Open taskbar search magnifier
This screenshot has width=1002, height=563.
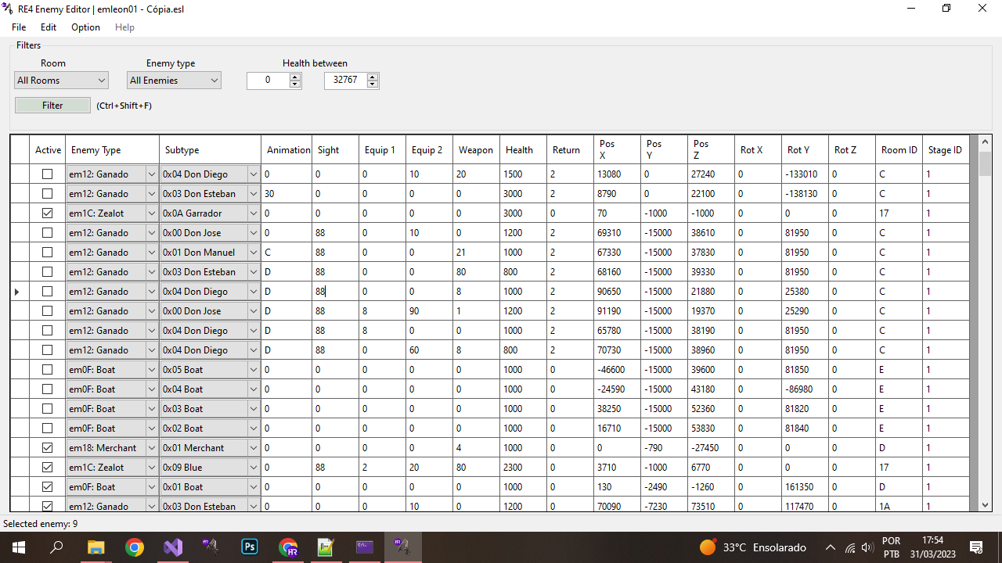[x=56, y=547]
